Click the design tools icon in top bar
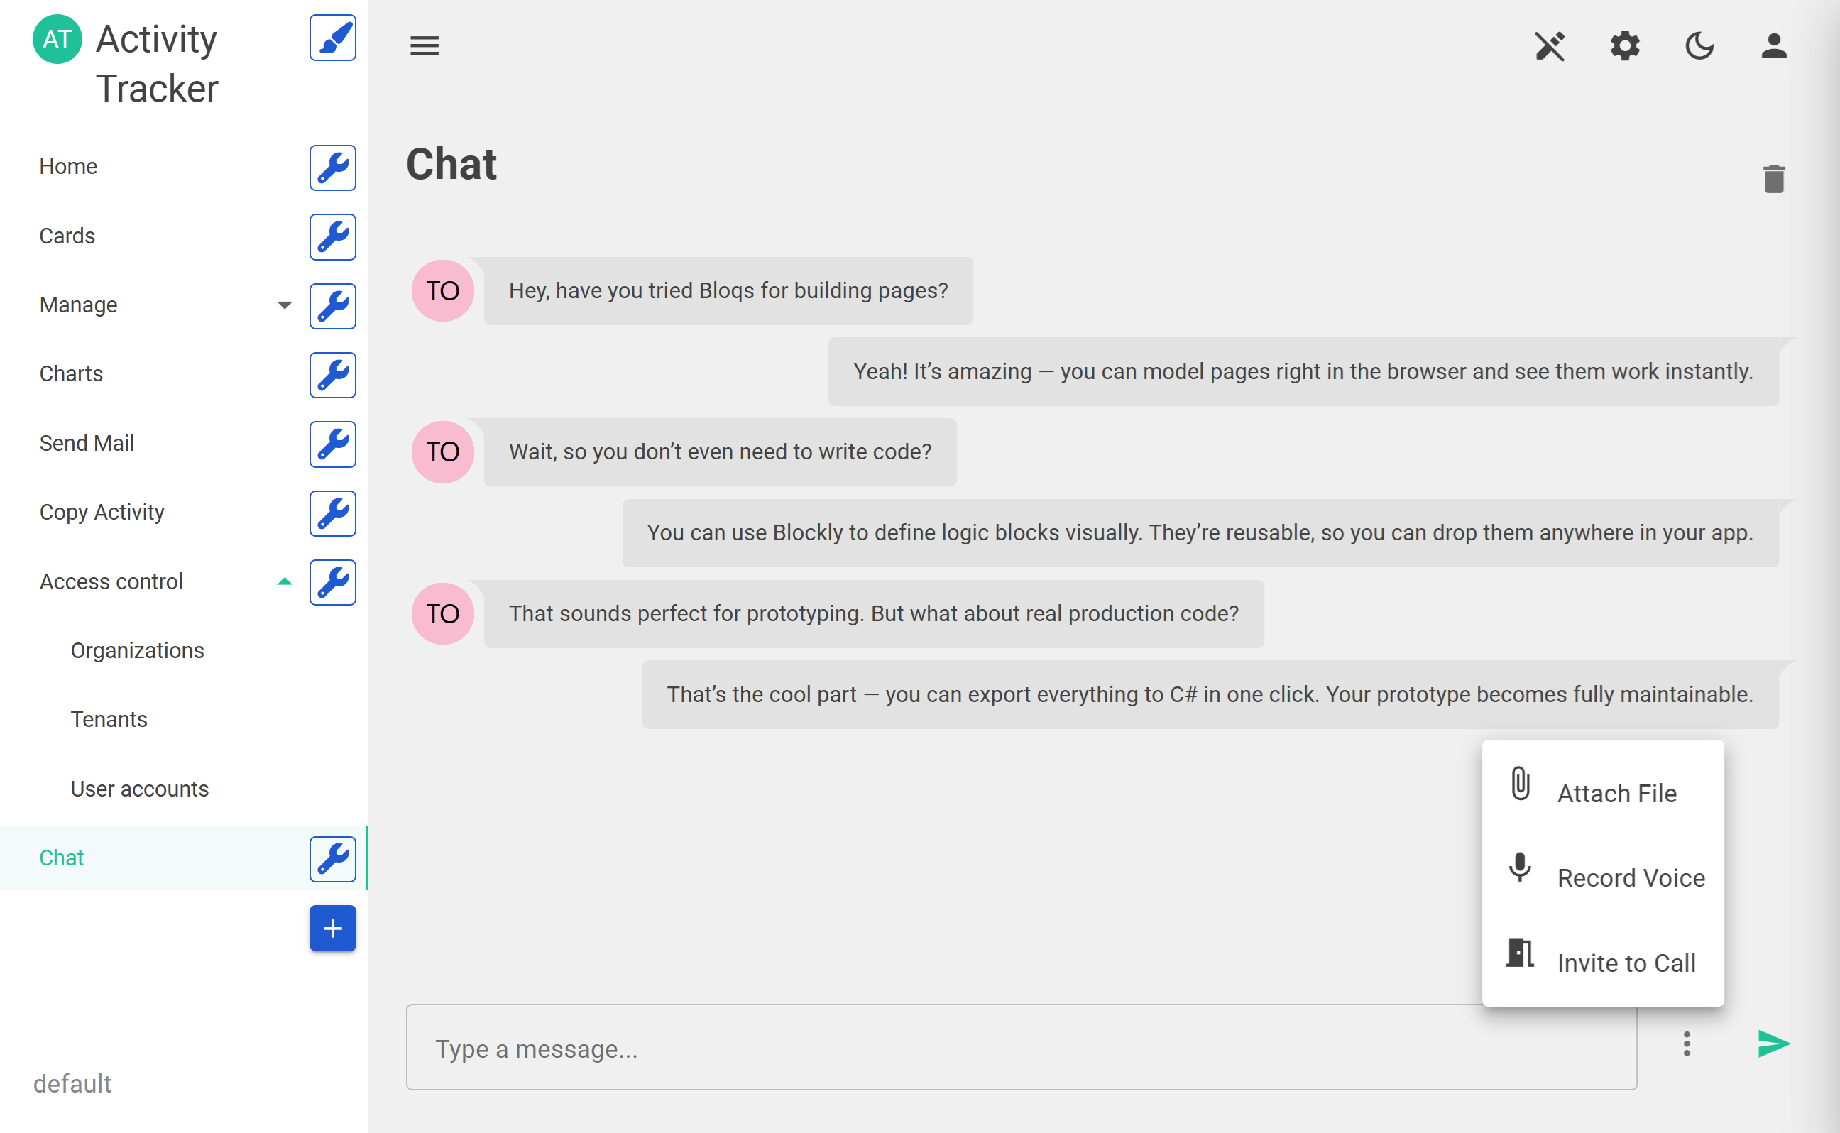Image resolution: width=1840 pixels, height=1133 pixels. coord(1550,46)
